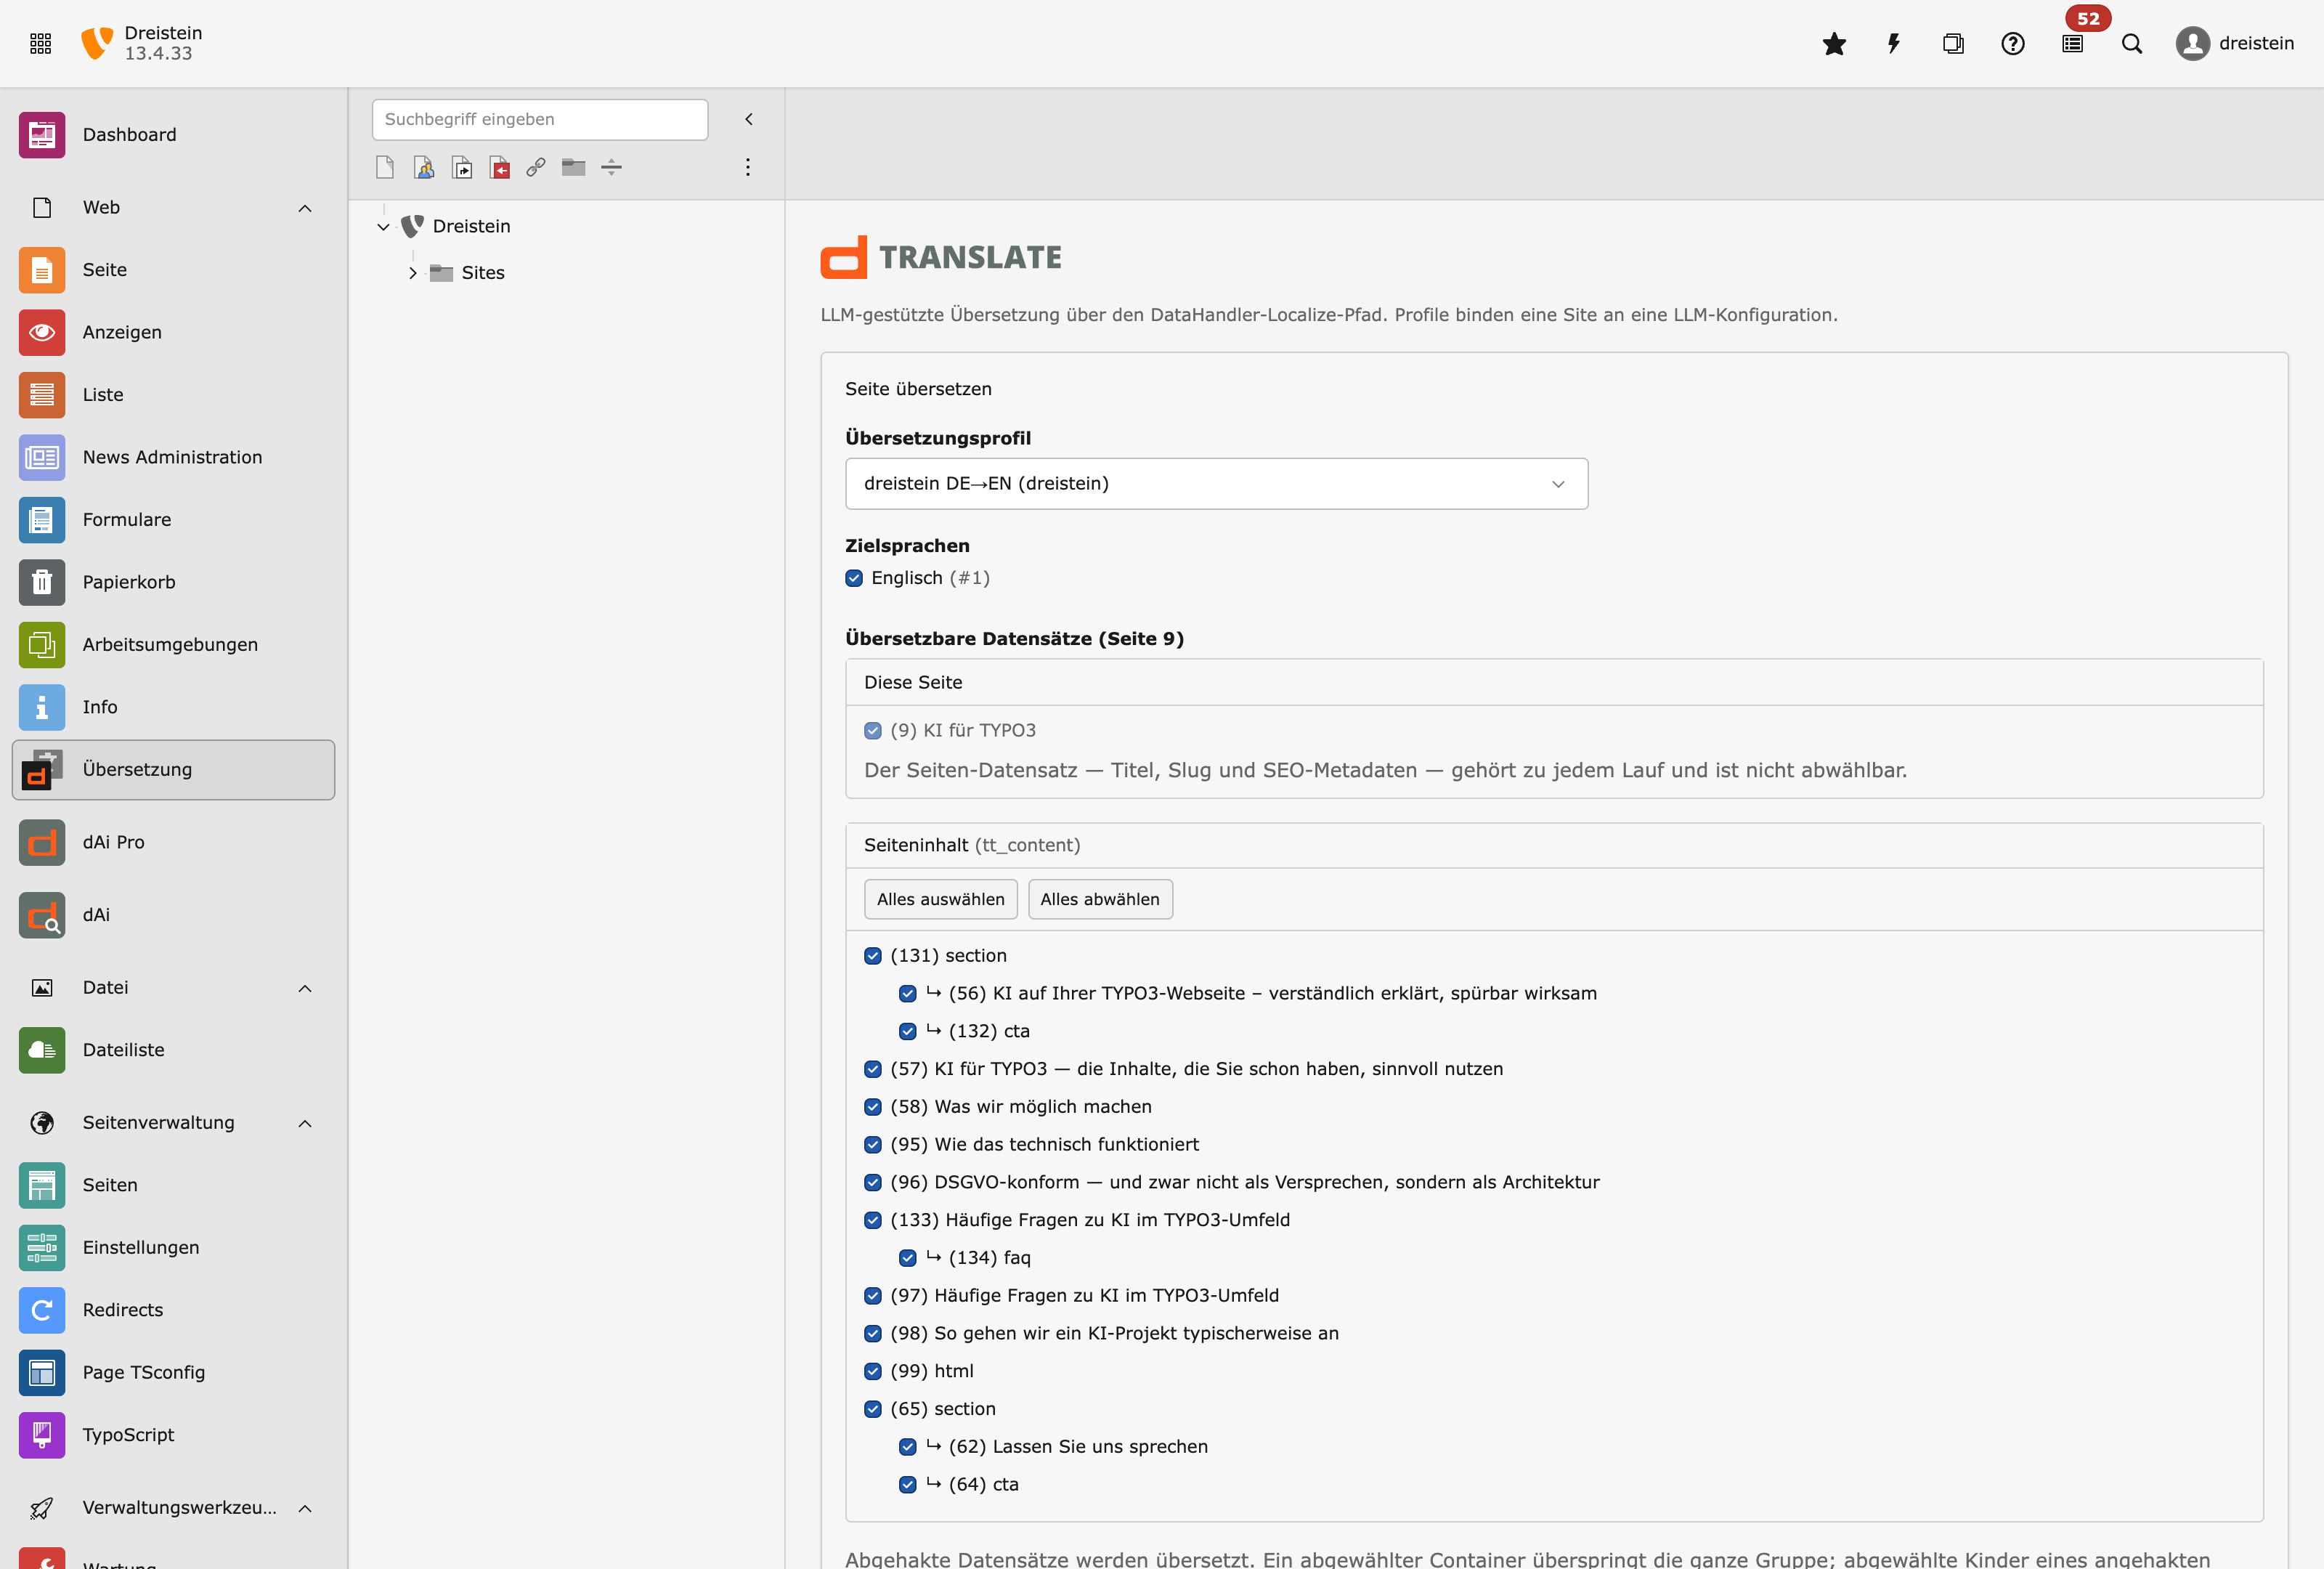The height and width of the screenshot is (1569, 2324).
Task: Click the dAi Pro module icon
Action: click(x=42, y=842)
